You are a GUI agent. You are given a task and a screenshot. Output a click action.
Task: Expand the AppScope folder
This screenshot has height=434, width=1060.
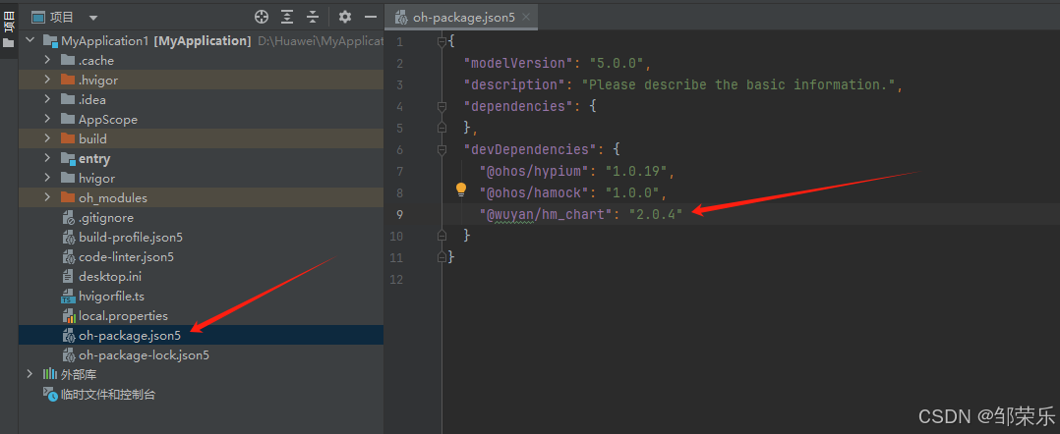[46, 119]
